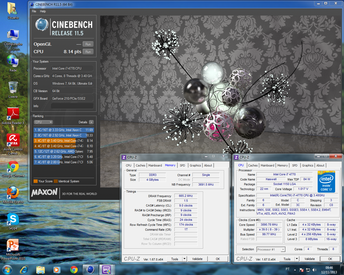Click the volume speaker tray icon

[x=314, y=270]
